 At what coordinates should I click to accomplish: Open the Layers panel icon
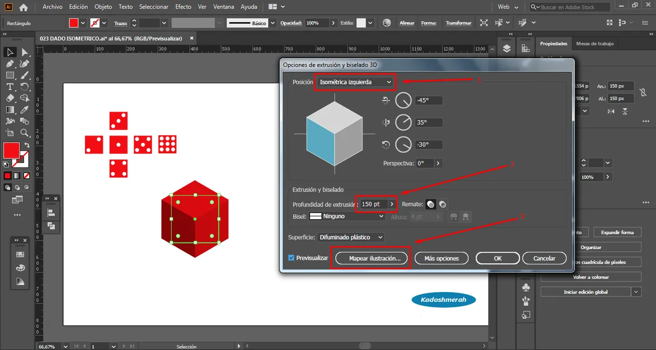tap(507, 48)
